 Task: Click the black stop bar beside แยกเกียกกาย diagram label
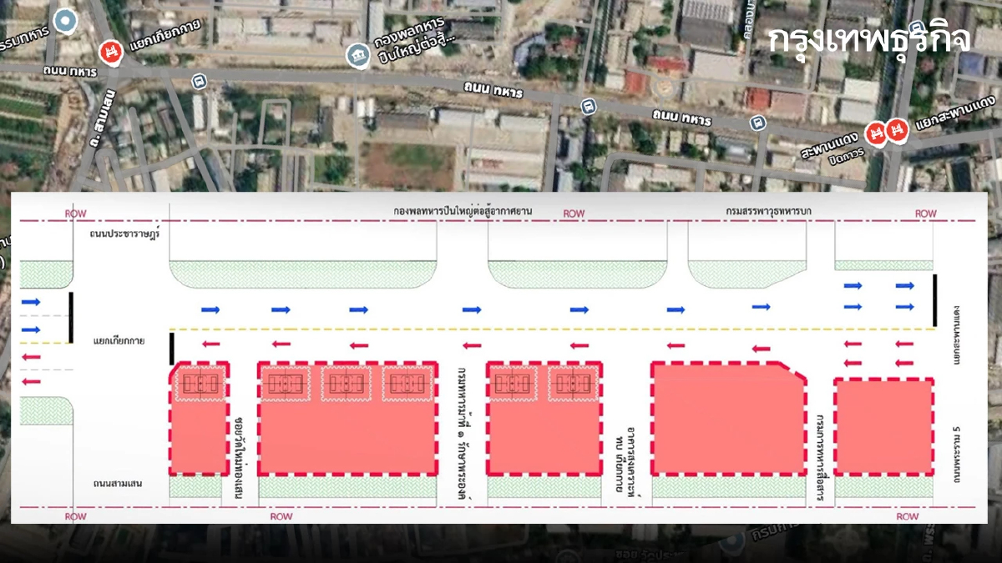coord(172,349)
